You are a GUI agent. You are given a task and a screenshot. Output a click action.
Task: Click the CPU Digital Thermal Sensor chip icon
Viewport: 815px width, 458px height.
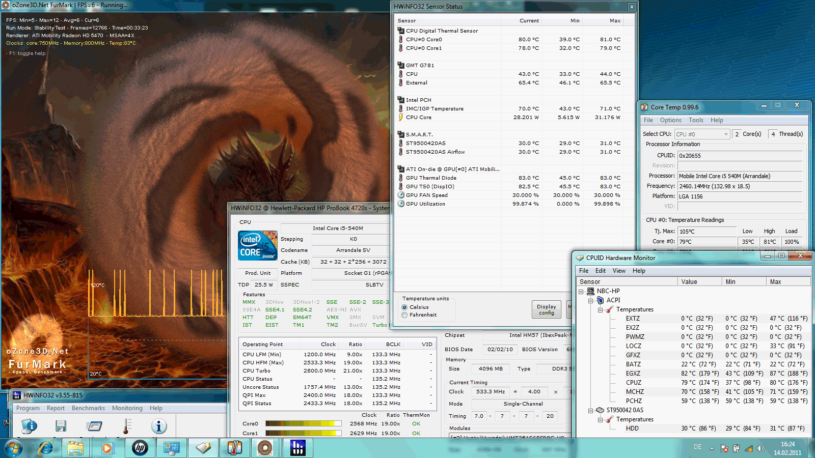(x=401, y=31)
